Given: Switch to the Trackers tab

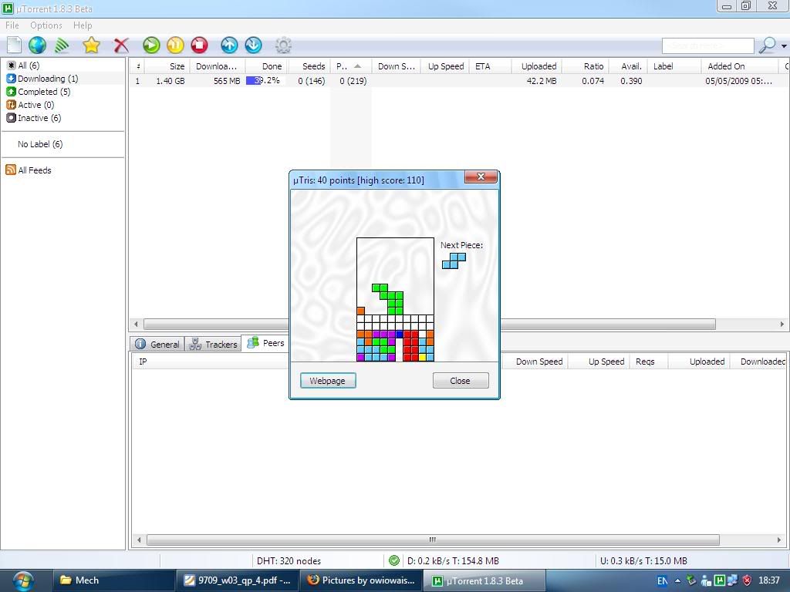Looking at the screenshot, I should [x=213, y=344].
